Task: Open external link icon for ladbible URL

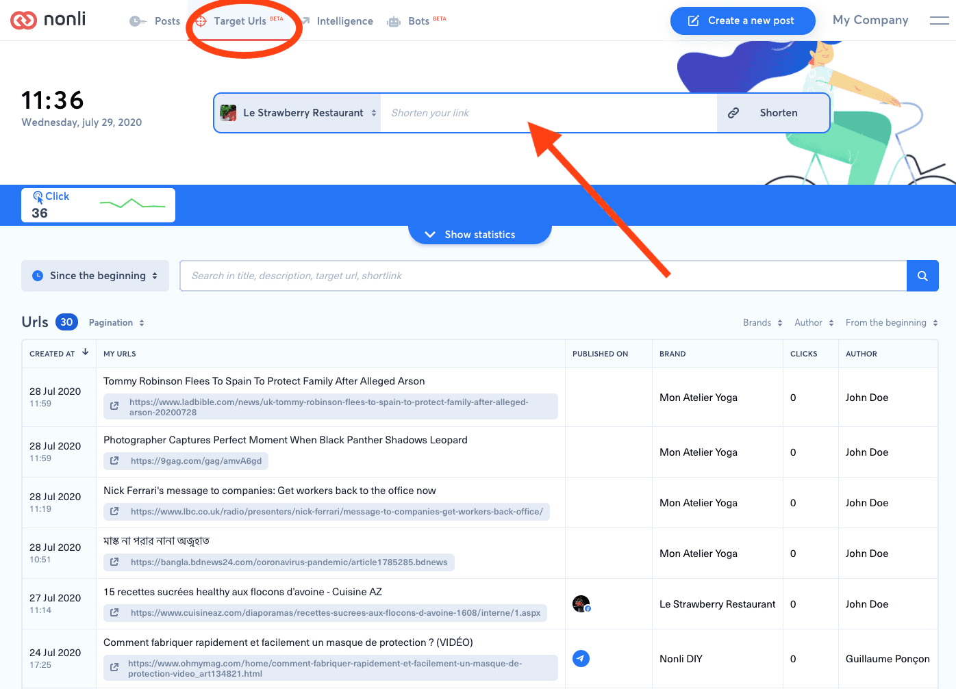Action: pyautogui.click(x=114, y=407)
